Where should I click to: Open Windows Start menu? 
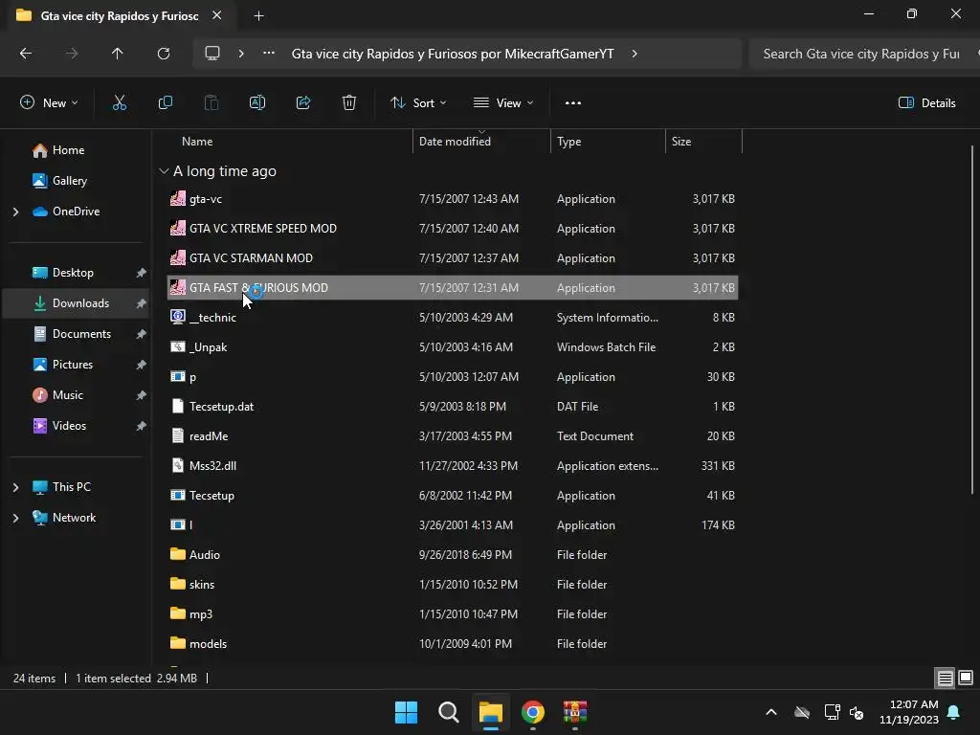[406, 712]
